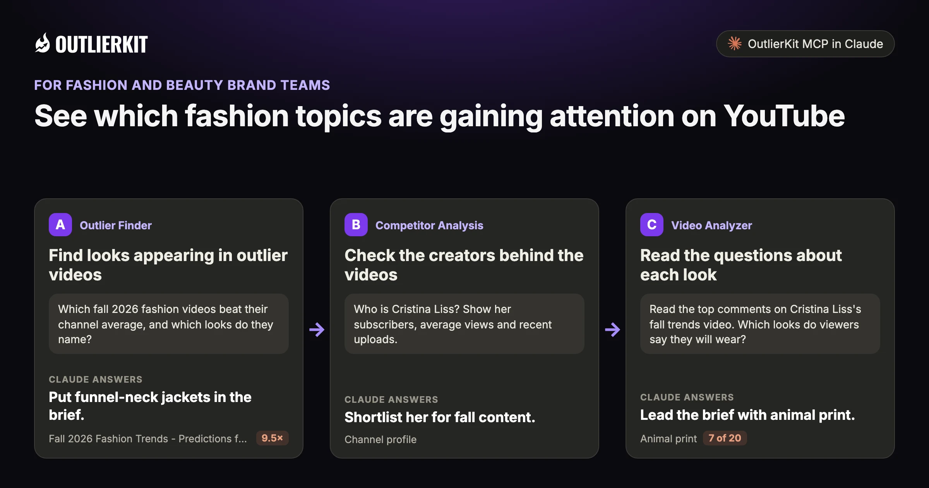
Task: Open the Competitor Analysis label
Action: [x=429, y=225]
